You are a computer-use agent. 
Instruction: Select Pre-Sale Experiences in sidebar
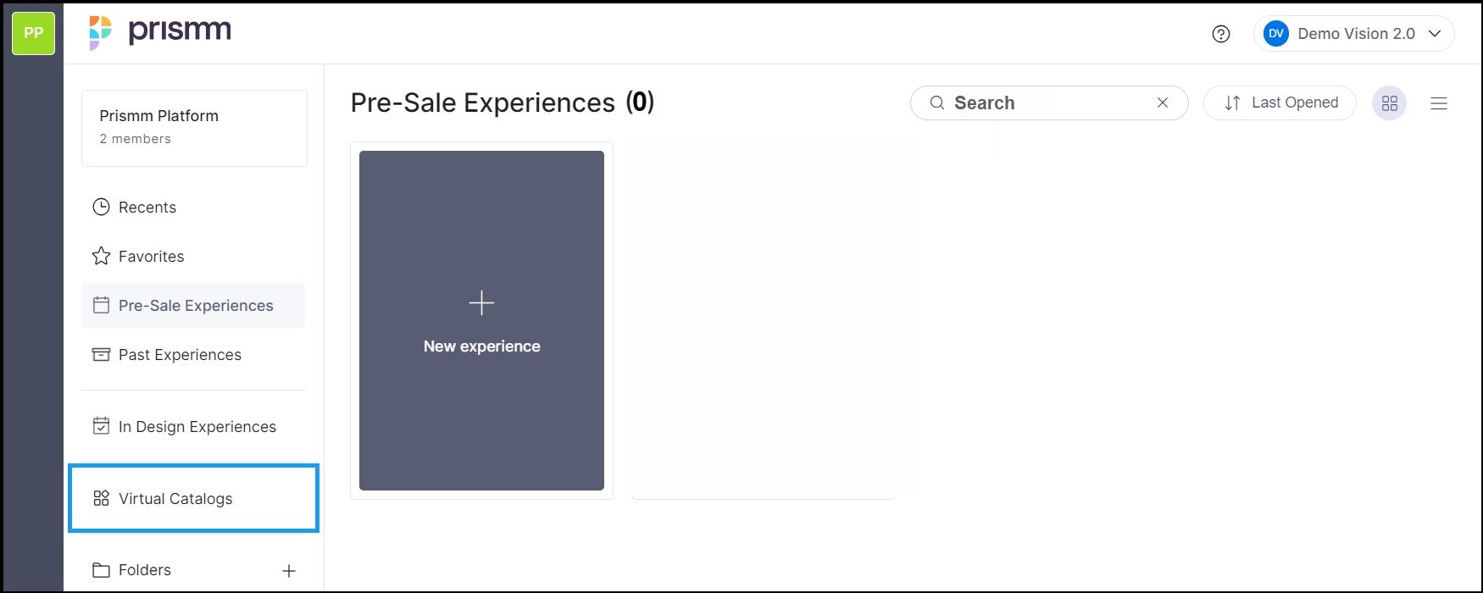195,306
